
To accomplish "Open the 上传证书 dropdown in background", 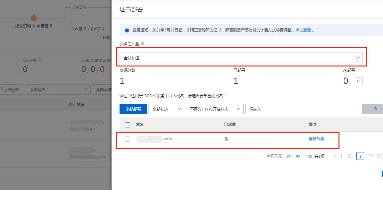I will click(58, 90).
